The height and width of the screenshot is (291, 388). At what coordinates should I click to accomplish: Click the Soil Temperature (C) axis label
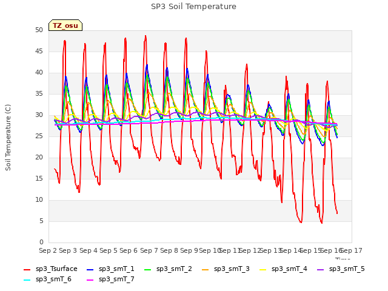click(8, 138)
